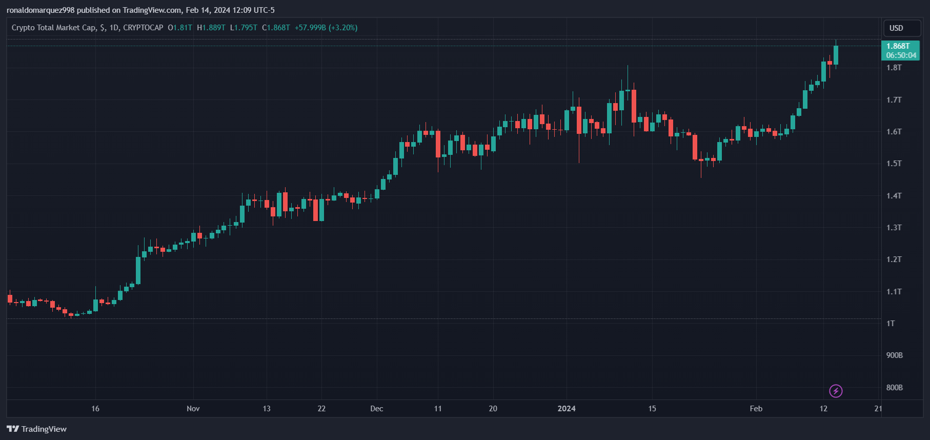930x440 pixels.
Task: Click the Dec label on time axis
Action: tap(377, 409)
